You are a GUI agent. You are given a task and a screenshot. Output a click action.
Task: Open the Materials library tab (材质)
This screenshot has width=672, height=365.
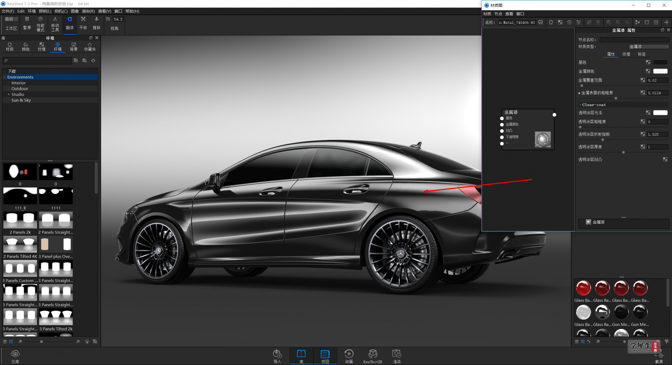coord(10,47)
